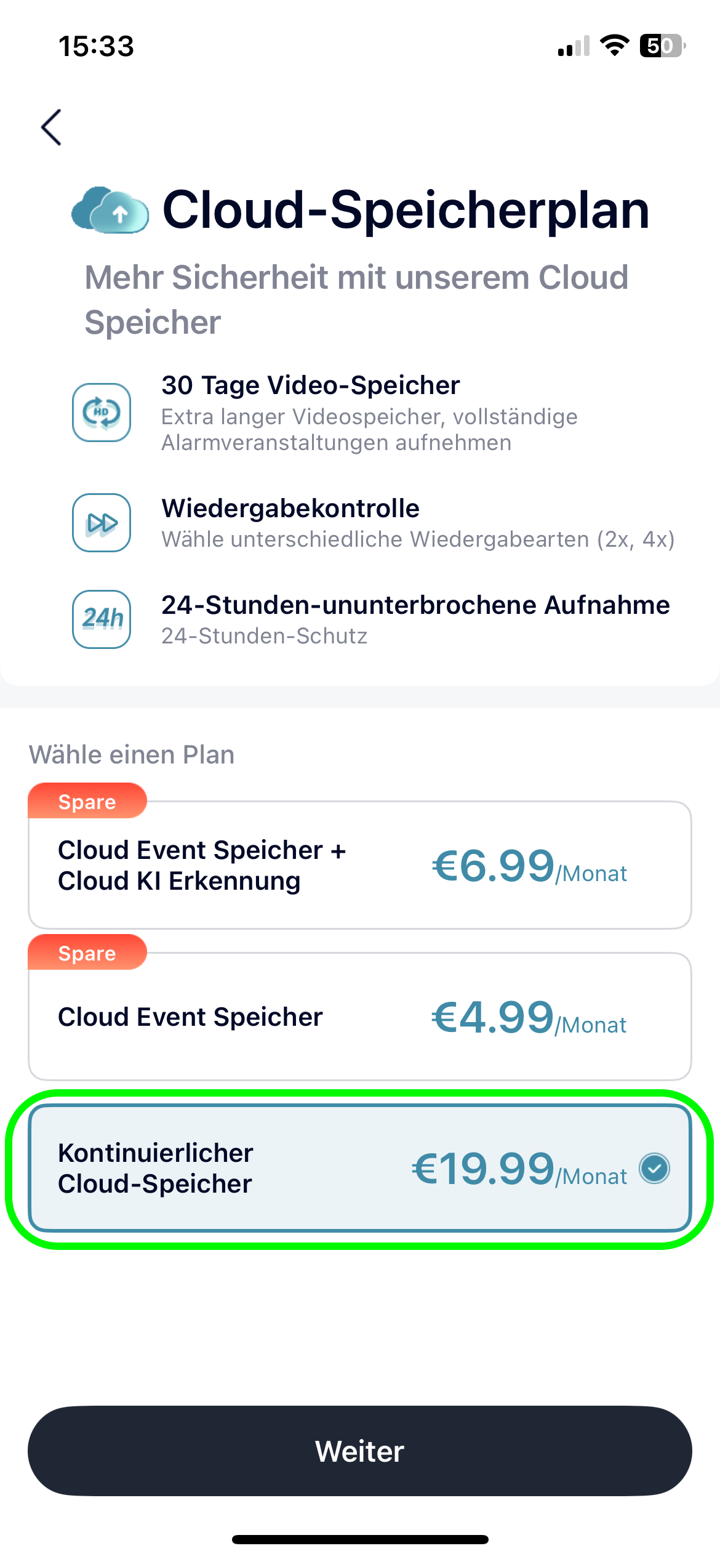Screen dimensions: 720x1559
Task: Tap the cloud upload icon in header
Action: (111, 211)
